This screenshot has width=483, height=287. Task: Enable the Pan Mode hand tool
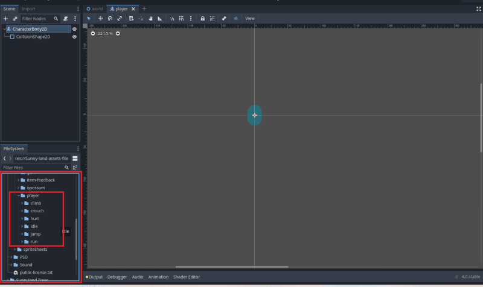[150, 19]
